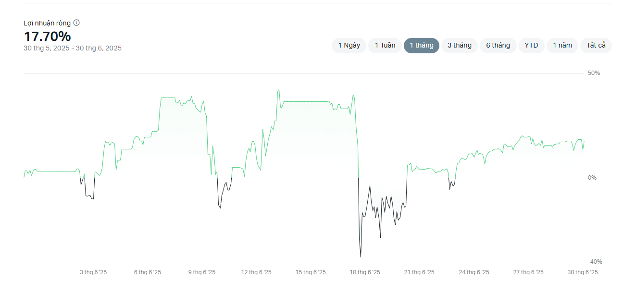Click the 3 thg 6 '25 axis label
This screenshot has width=623, height=281.
(x=93, y=272)
